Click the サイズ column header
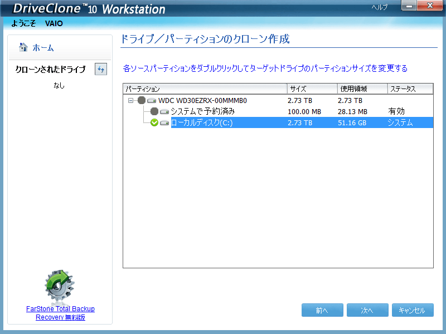Viewport: 446px width, 334px height. (x=312, y=89)
